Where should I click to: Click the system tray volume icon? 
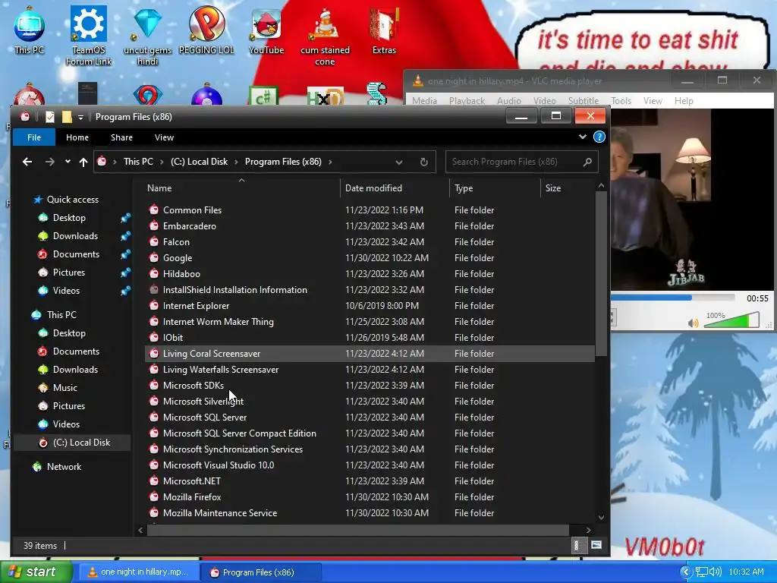point(716,572)
